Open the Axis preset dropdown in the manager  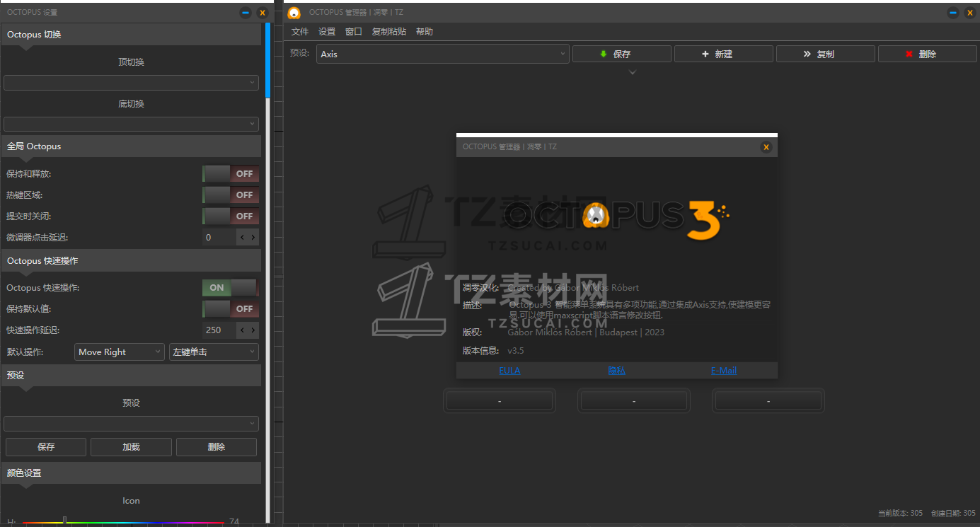443,54
